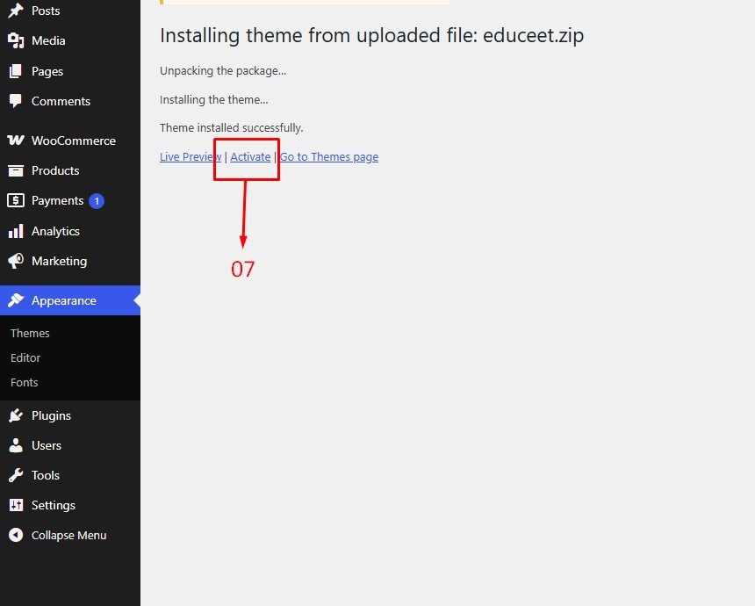Viewport: 755px width, 606px height.
Task: Click the Pages icon in sidebar
Action: [x=16, y=71]
